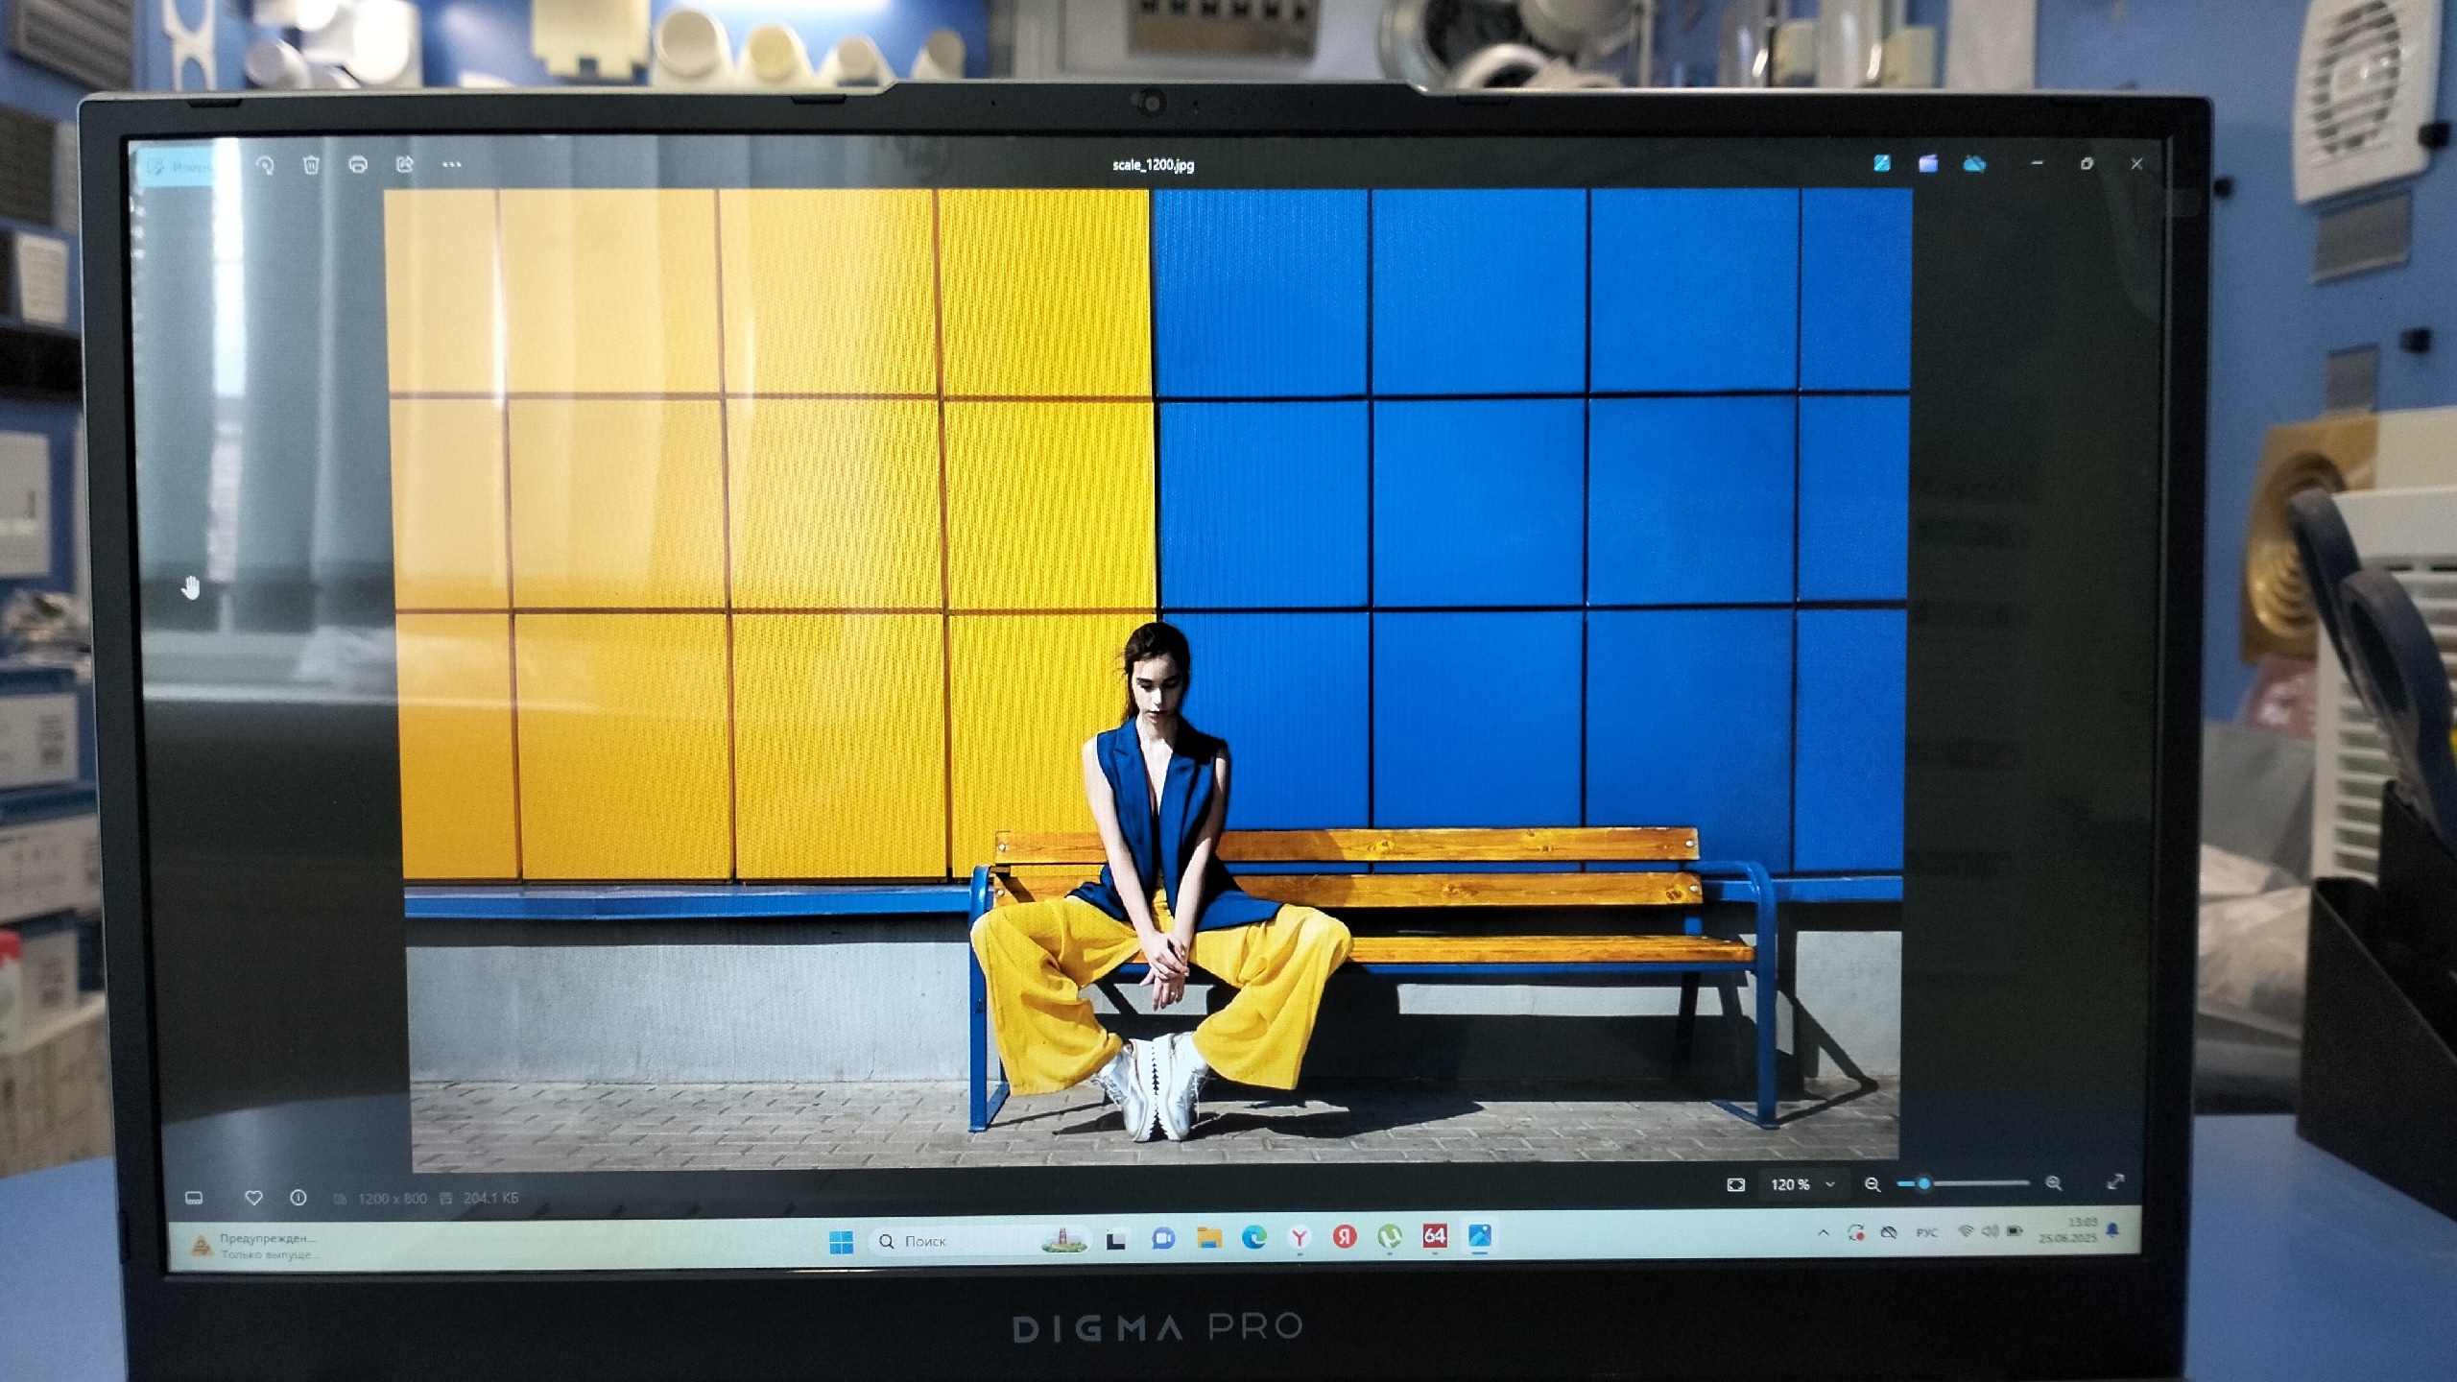Click the zoom in magnifier icon
The image size is (2457, 1382).
tap(2053, 1184)
